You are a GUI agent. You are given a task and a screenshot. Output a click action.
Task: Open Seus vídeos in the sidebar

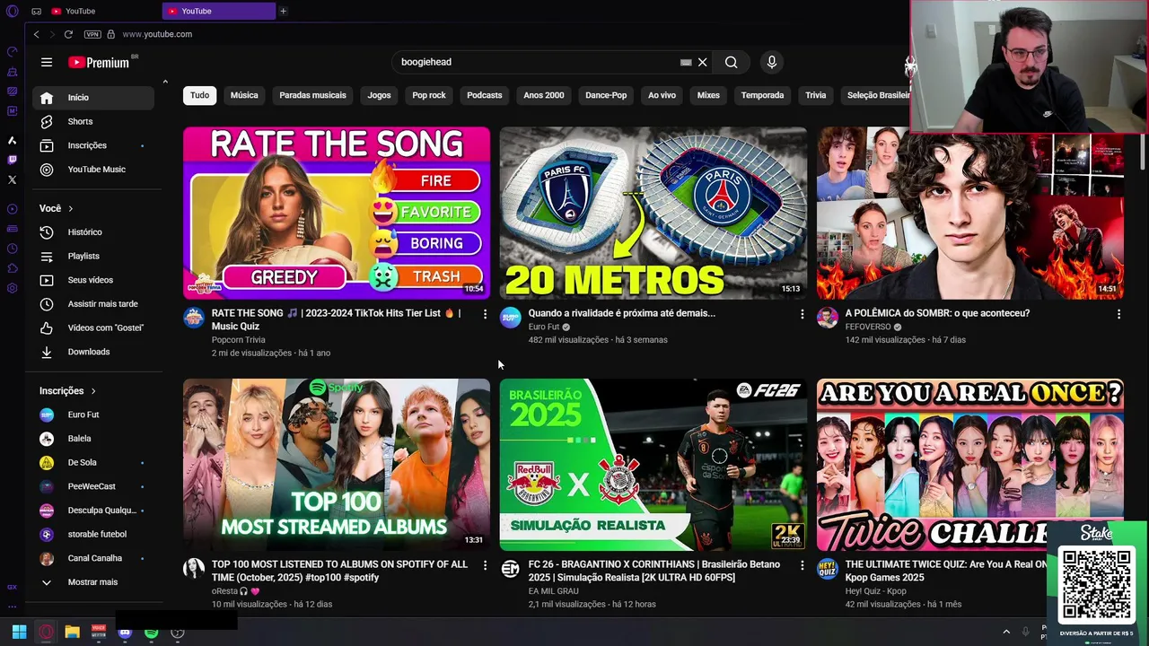pyautogui.click(x=93, y=280)
